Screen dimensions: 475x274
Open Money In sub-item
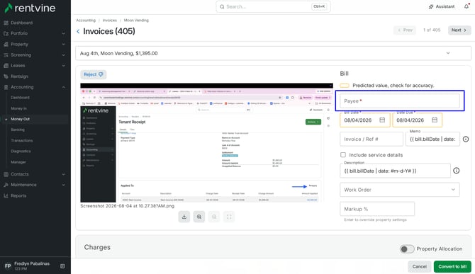pyautogui.click(x=18, y=108)
